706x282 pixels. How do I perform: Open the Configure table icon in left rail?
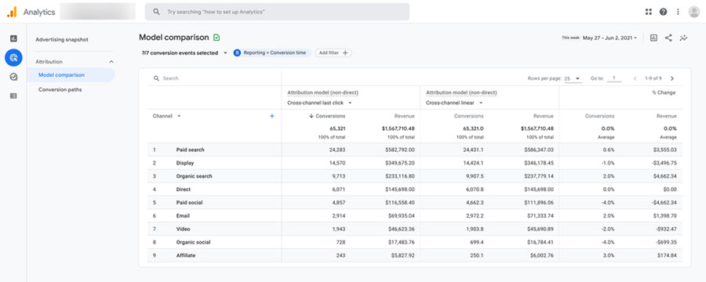point(13,96)
